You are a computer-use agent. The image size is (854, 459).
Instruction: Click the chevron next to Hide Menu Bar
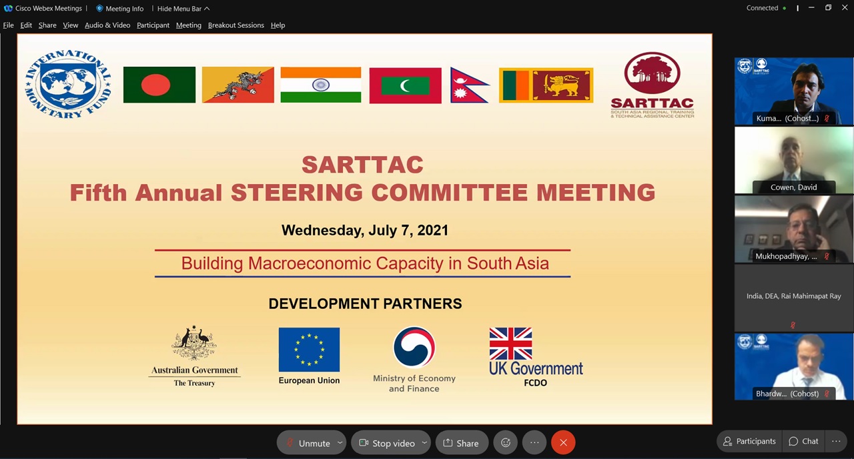point(207,9)
